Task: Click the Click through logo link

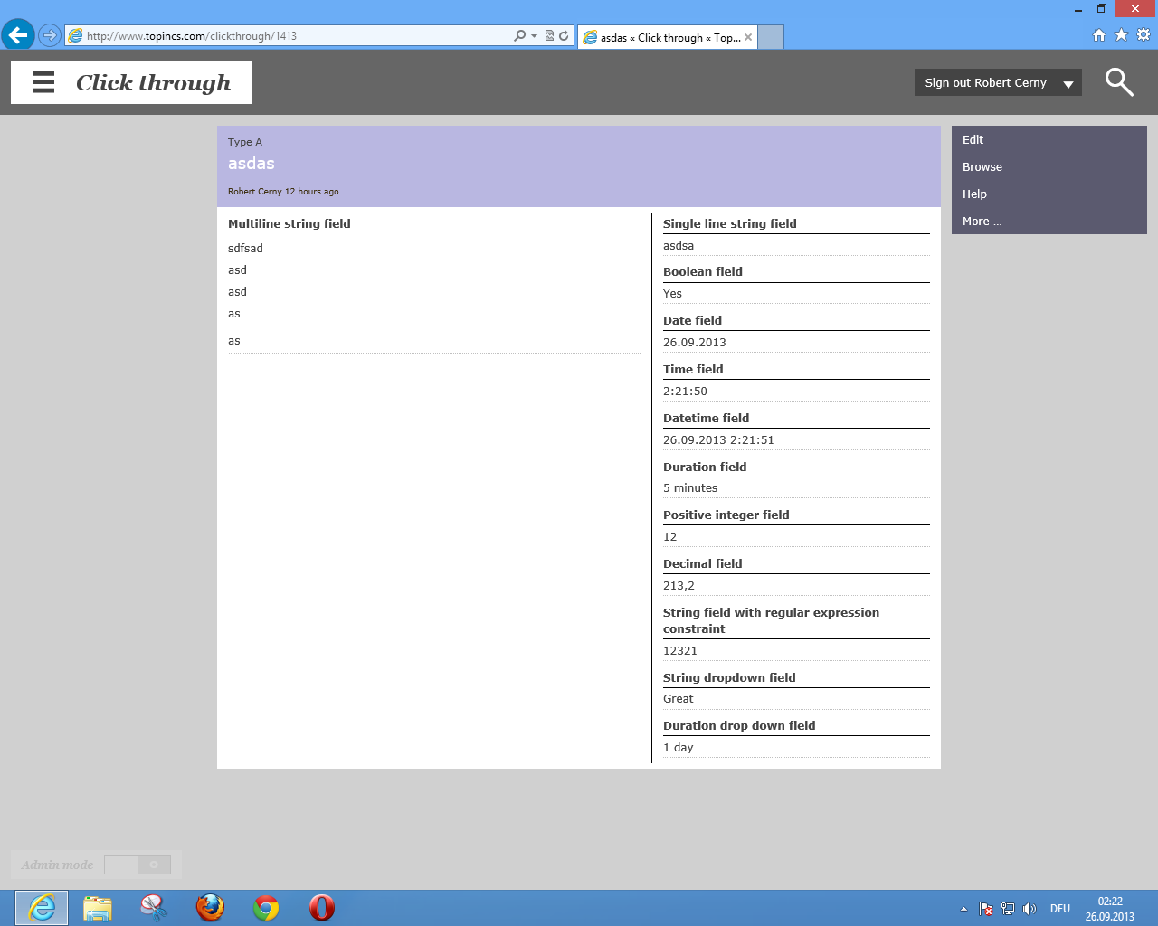Action: (x=153, y=82)
